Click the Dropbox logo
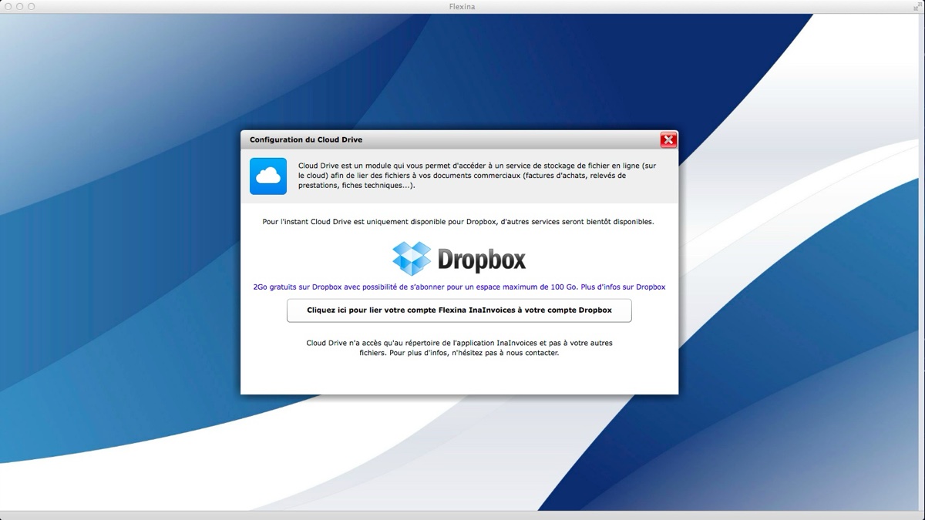This screenshot has height=520, width=925. pos(459,258)
